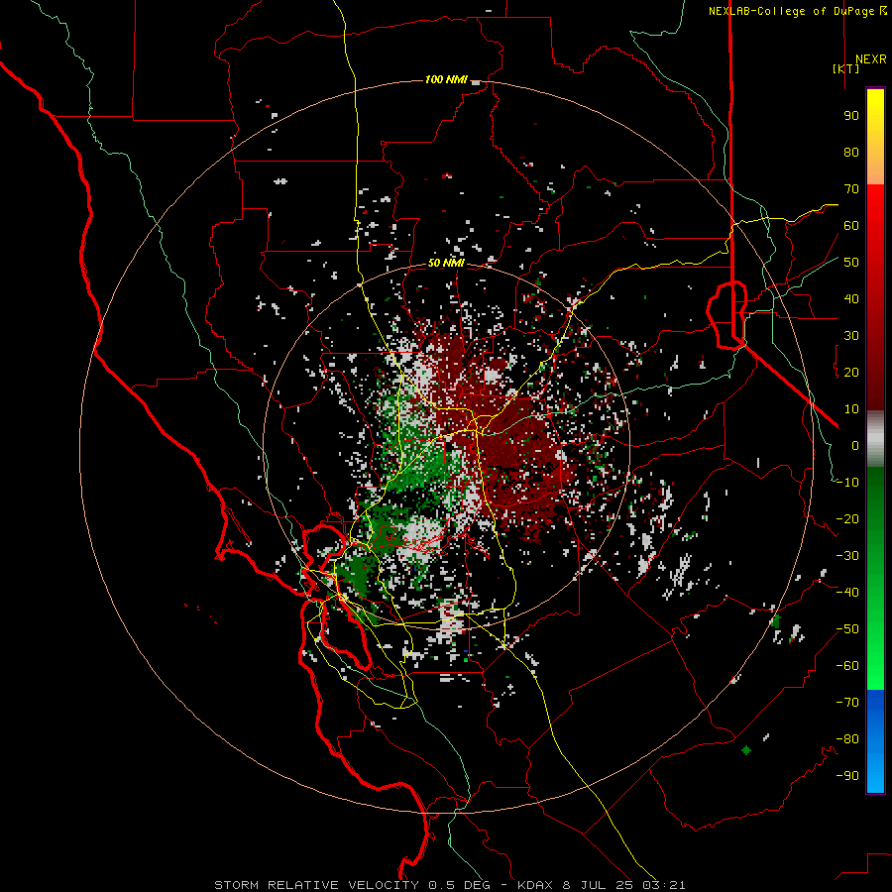
Task: Click the -80 value on the velocity scale
Action: click(x=847, y=739)
